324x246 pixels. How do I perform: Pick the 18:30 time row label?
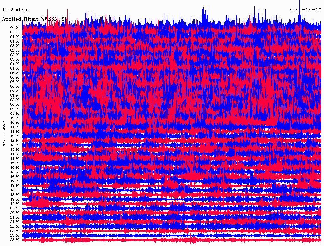point(15,195)
